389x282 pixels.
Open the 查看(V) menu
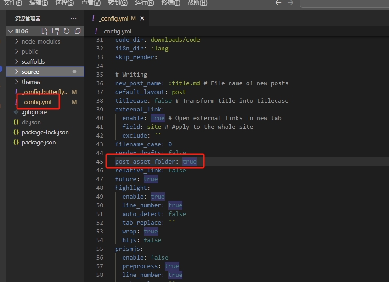tap(91, 3)
